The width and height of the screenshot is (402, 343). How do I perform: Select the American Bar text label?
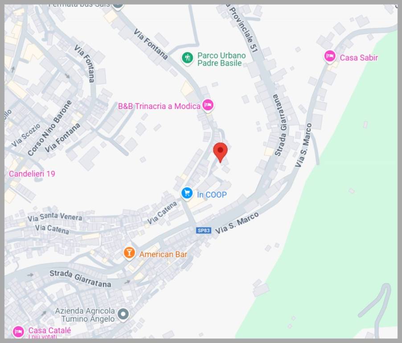click(163, 255)
